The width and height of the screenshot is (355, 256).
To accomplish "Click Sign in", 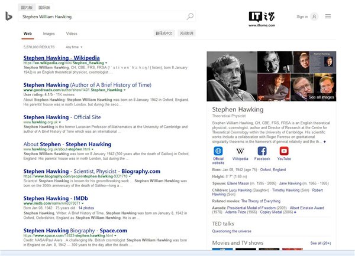I will coord(302,17).
